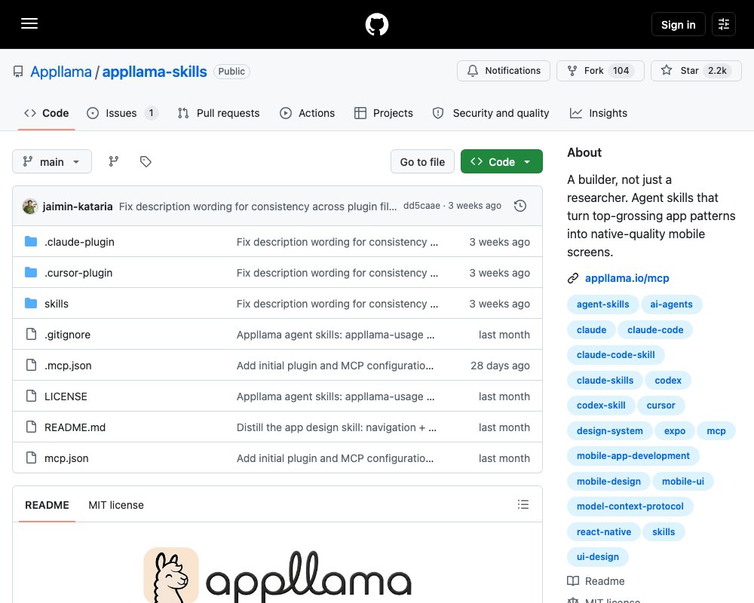Click the skills folder icon
This screenshot has width=754, height=603.
[x=31, y=303]
